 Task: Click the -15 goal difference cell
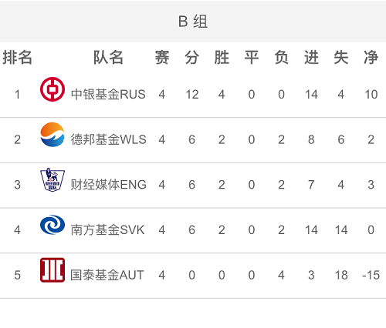[x=371, y=275]
